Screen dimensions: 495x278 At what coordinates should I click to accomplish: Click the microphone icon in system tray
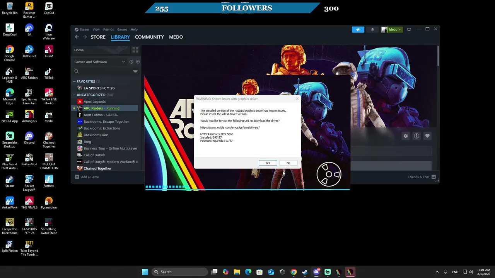tap(445, 272)
